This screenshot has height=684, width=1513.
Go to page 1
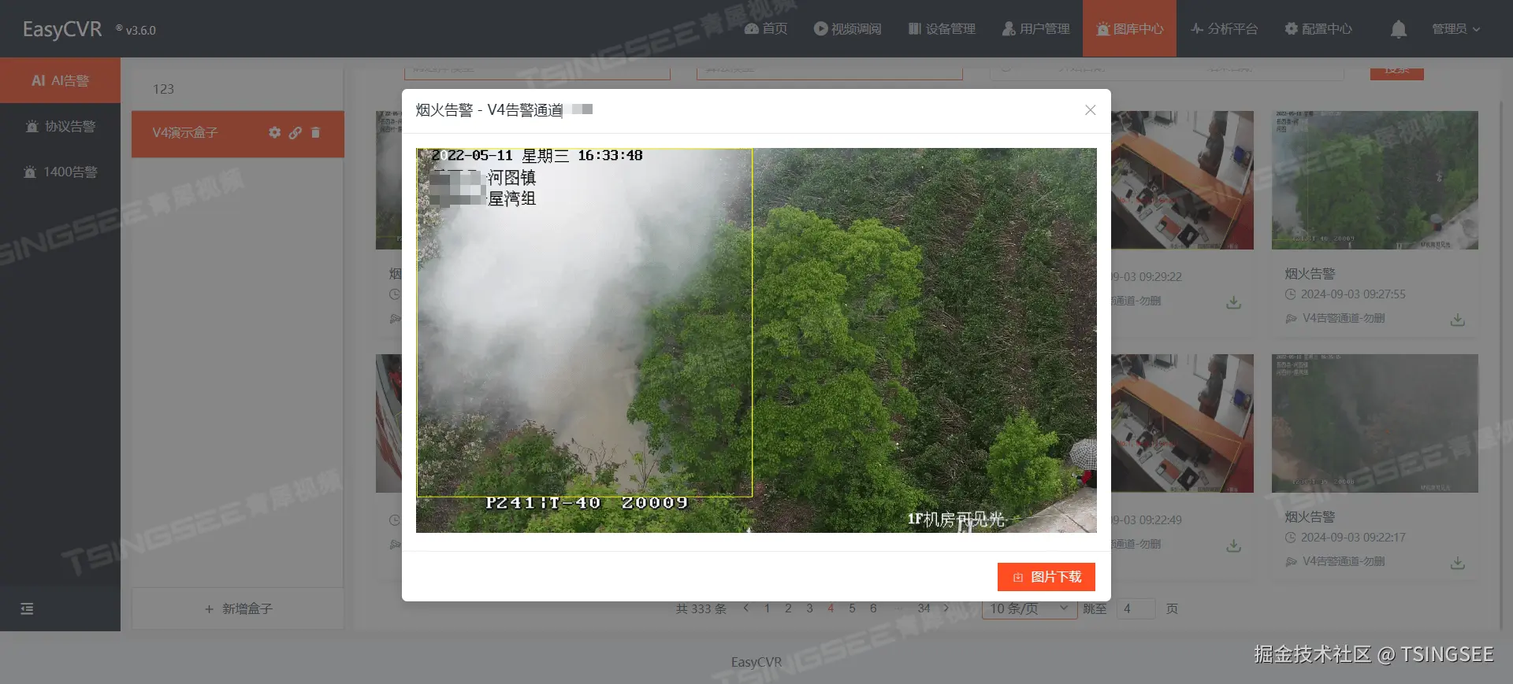767,608
